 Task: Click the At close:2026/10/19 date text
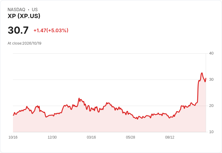(24, 43)
